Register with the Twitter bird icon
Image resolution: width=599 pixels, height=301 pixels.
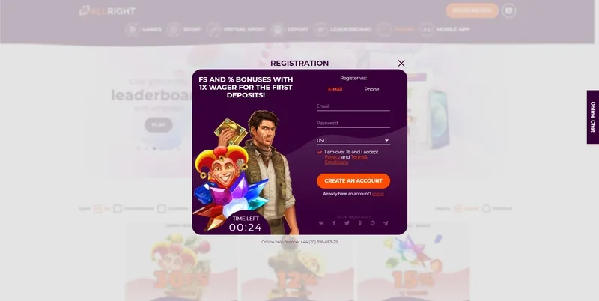click(x=347, y=223)
